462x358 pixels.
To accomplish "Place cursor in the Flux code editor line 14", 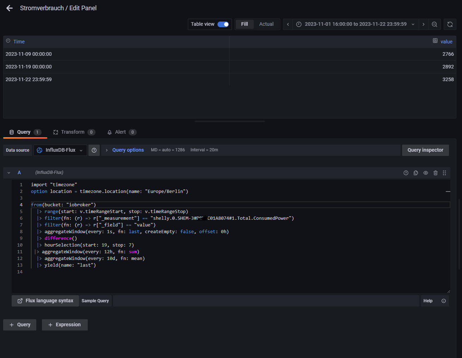I will point(240,272).
